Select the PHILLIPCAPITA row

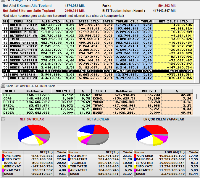[x=98, y=50]
